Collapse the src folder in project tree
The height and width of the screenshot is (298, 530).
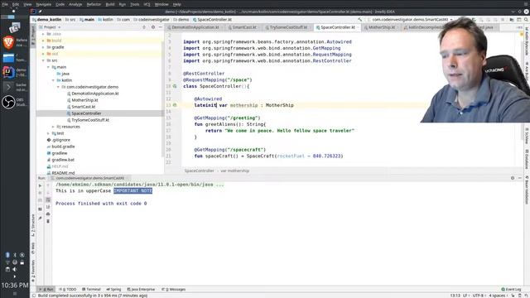(x=43, y=60)
